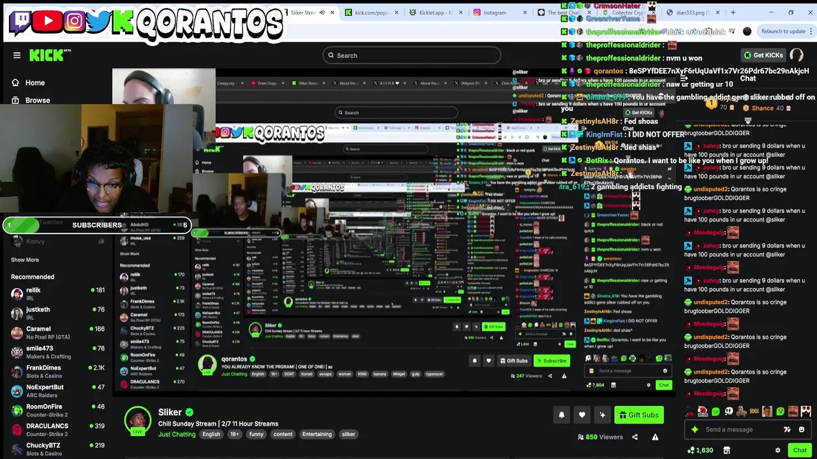Open a new browser tab with plus

pos(733,12)
